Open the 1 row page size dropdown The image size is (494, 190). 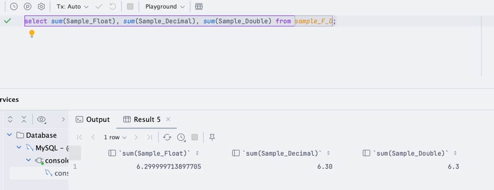coord(115,137)
